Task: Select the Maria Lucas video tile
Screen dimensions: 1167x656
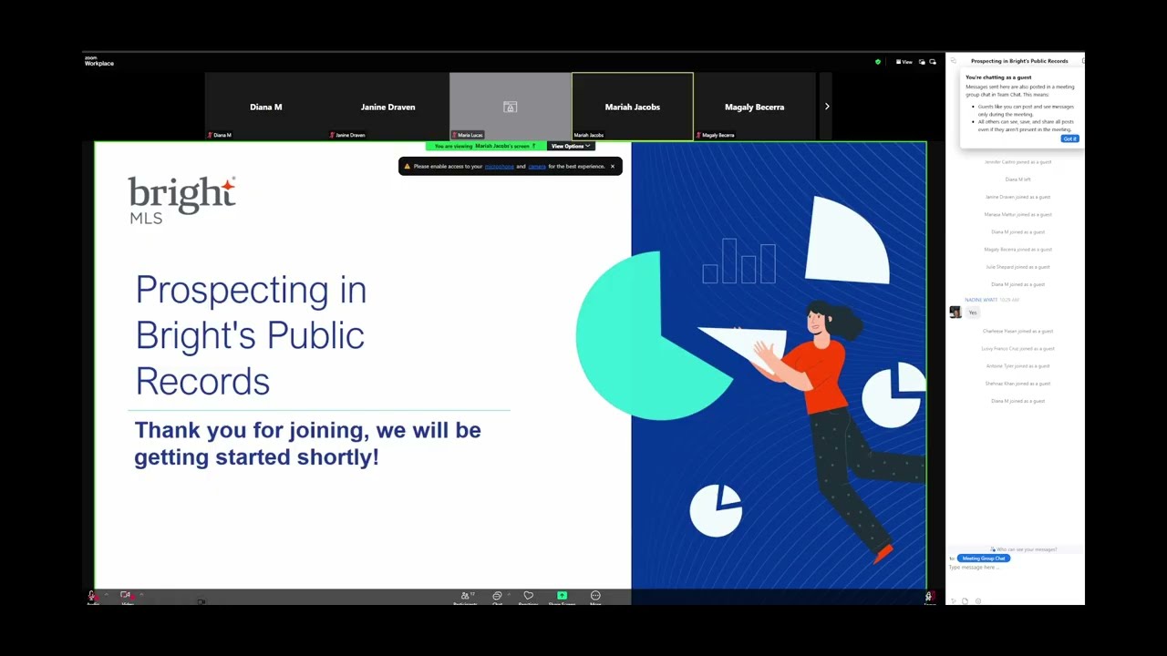Action: (511, 107)
